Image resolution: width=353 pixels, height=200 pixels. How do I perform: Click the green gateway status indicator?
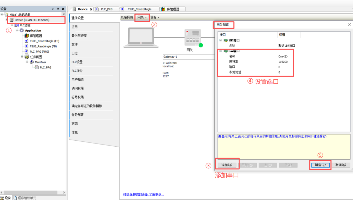click(201, 45)
